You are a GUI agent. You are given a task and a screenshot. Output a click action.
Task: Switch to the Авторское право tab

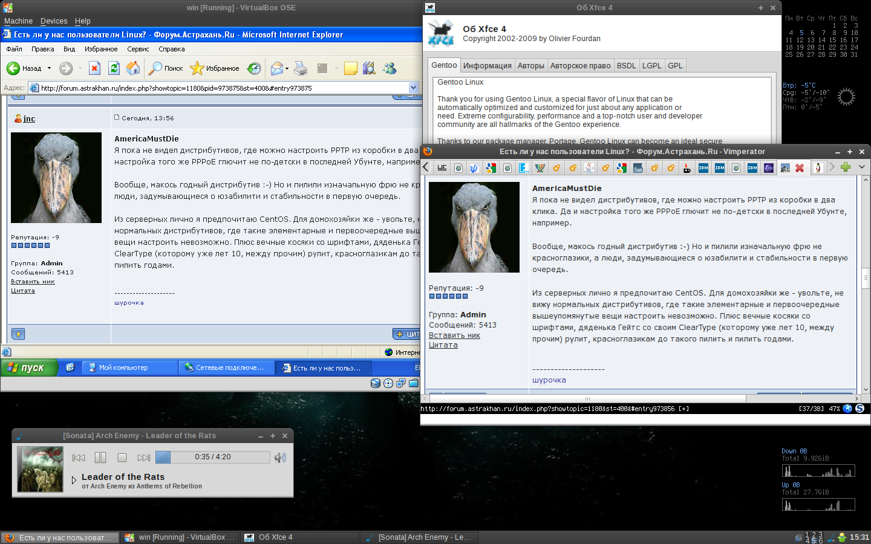tap(581, 66)
